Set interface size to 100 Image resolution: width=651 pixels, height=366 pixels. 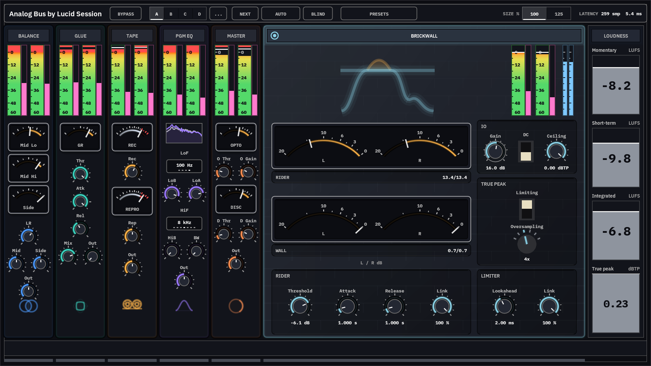click(534, 14)
